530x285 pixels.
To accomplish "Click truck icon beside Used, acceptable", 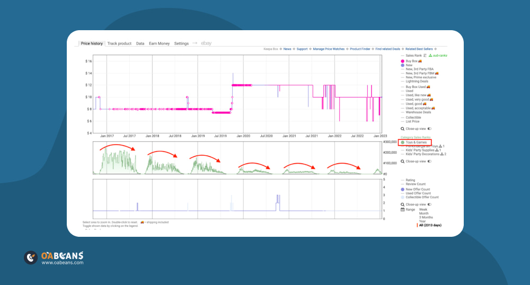I will (x=434, y=108).
